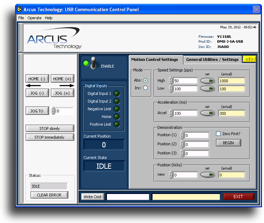Viewport: 264px width, 223px height.
Task: Open the Operate menu
Action: [x=34, y=18]
